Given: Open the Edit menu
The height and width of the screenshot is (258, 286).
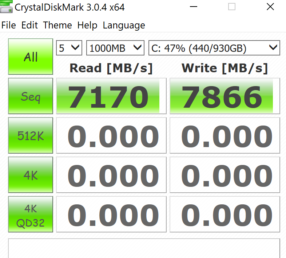Looking at the screenshot, I should click(x=29, y=25).
